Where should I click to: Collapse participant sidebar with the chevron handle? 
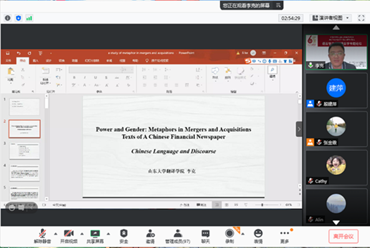point(299,129)
